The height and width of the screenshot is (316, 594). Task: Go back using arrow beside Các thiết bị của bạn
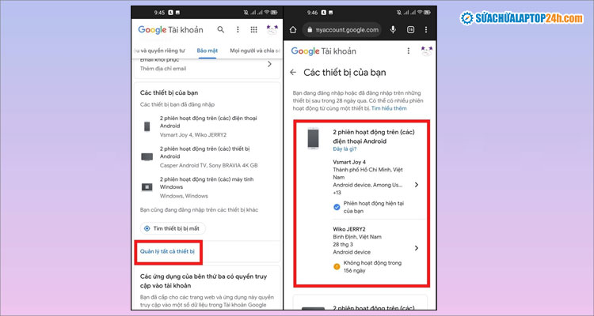click(x=294, y=72)
